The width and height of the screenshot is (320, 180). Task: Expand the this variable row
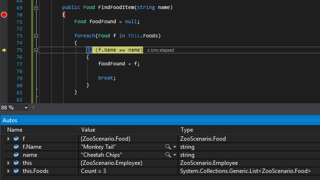(x=9, y=163)
